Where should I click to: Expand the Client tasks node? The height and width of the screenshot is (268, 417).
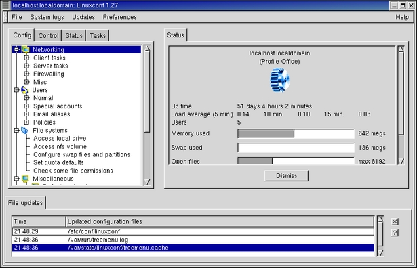point(26,58)
